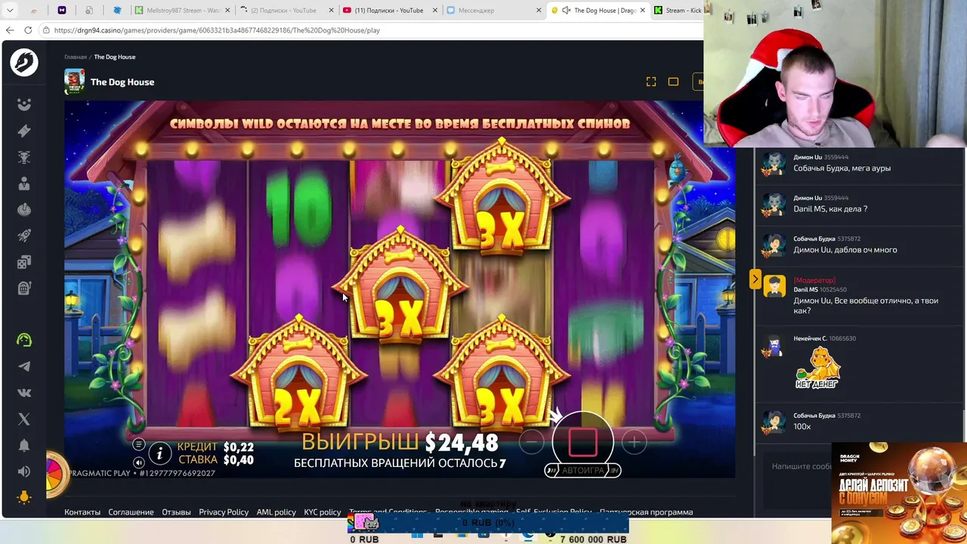
Task: Switch to Stream - Kick browser tab
Action: click(x=678, y=11)
